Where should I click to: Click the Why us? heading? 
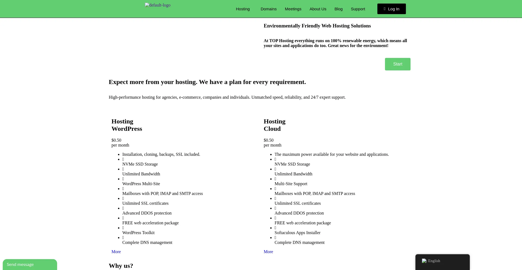(121, 266)
